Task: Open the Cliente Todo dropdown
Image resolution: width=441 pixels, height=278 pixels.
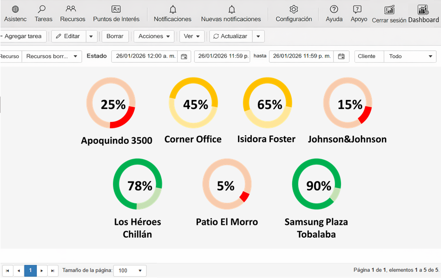Action: tap(410, 56)
